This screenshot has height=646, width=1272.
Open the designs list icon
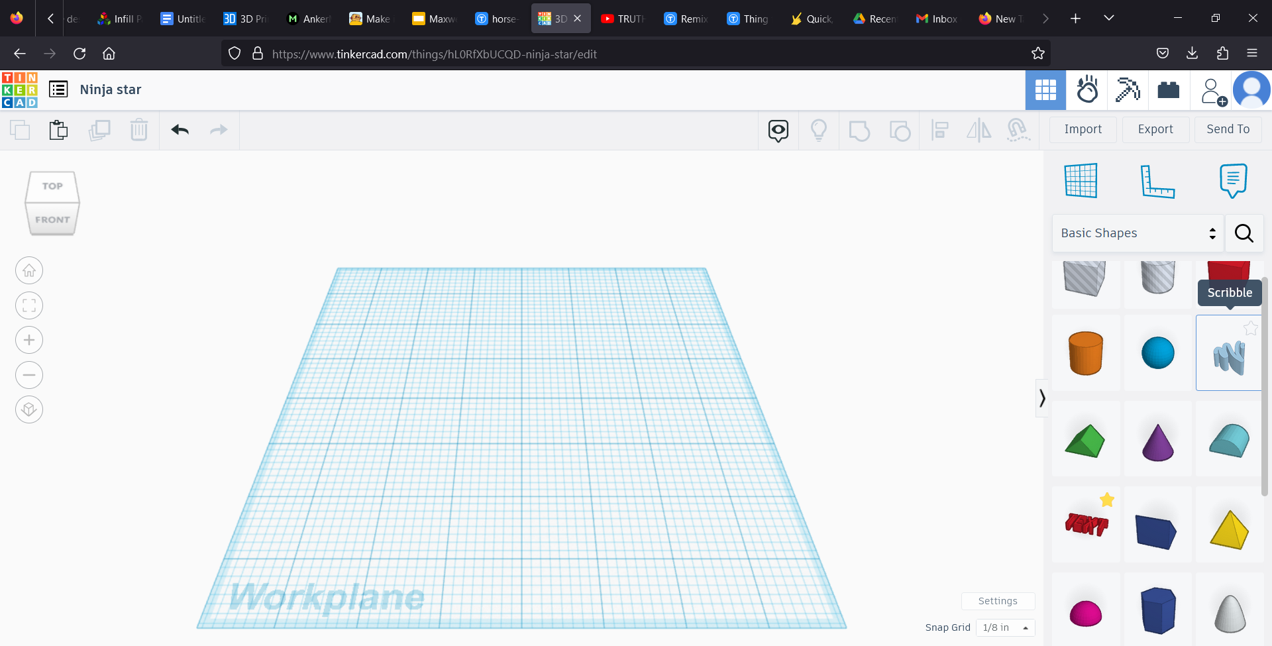58,89
